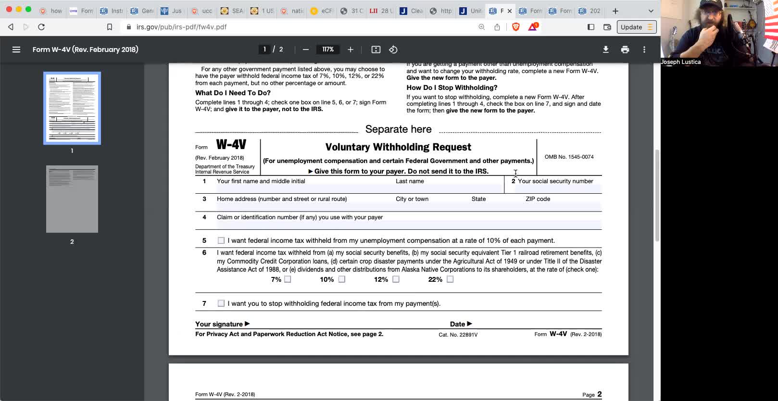Check line 7 stop withholding box

click(x=221, y=303)
